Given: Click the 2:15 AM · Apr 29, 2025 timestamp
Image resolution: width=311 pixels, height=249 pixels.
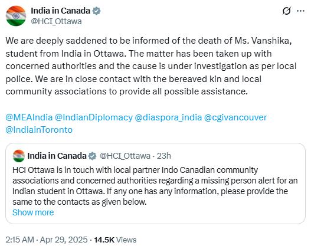Looking at the screenshot, I should tap(47, 240).
